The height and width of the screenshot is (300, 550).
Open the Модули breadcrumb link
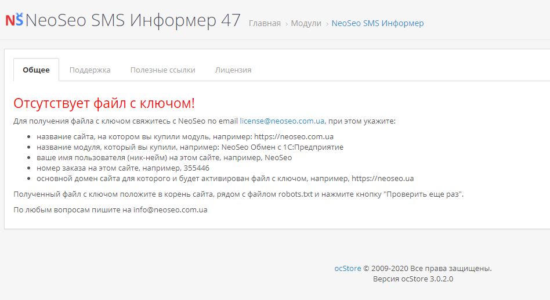coord(306,23)
